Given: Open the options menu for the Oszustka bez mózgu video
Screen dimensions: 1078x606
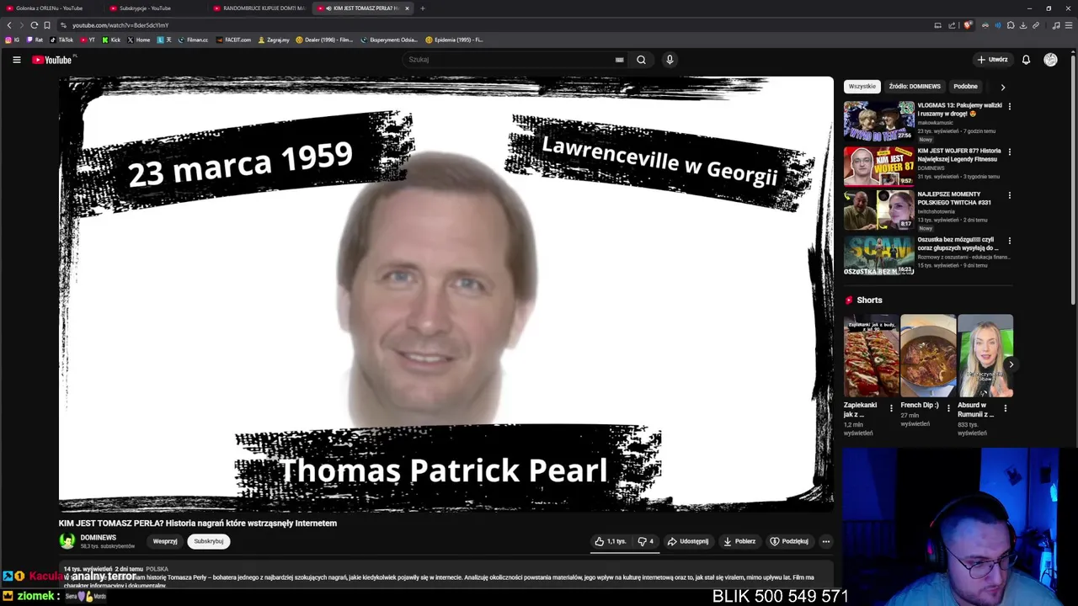Looking at the screenshot, I should tap(1009, 241).
